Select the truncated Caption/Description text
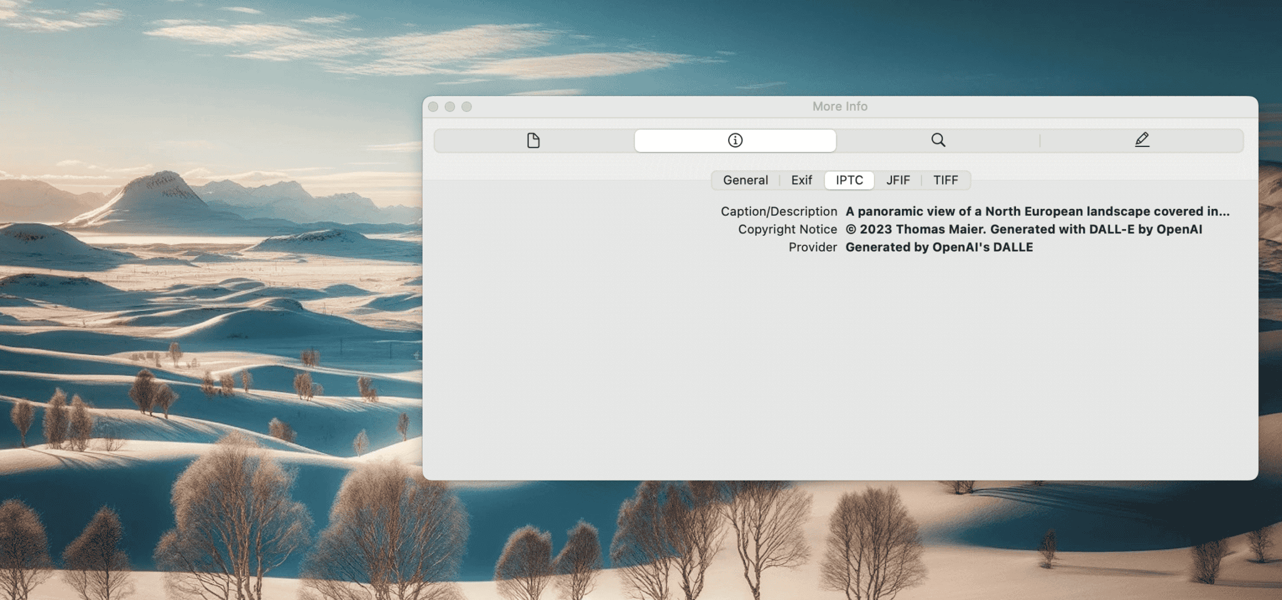The width and height of the screenshot is (1282, 600). click(1036, 211)
